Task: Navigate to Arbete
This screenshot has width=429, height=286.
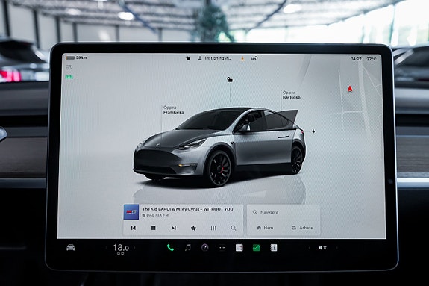Action: [302, 228]
